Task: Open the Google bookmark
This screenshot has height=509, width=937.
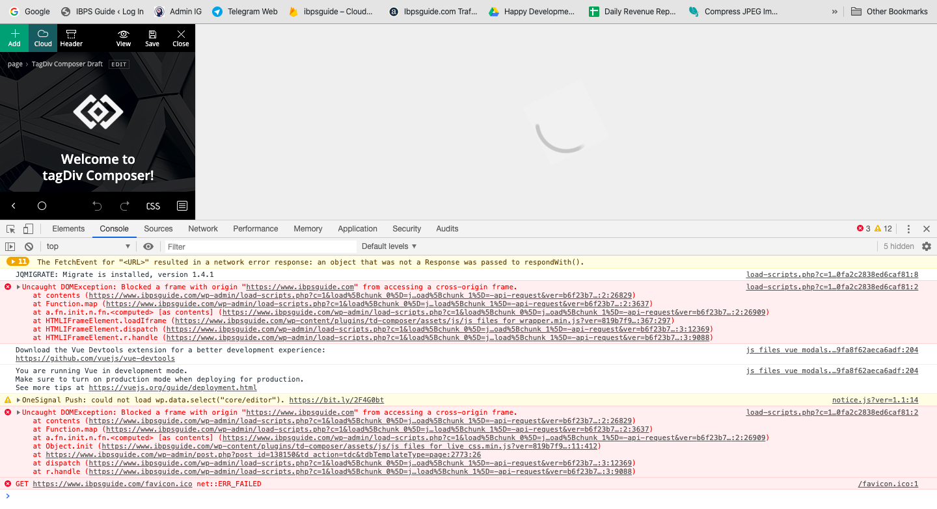Action: (x=30, y=12)
